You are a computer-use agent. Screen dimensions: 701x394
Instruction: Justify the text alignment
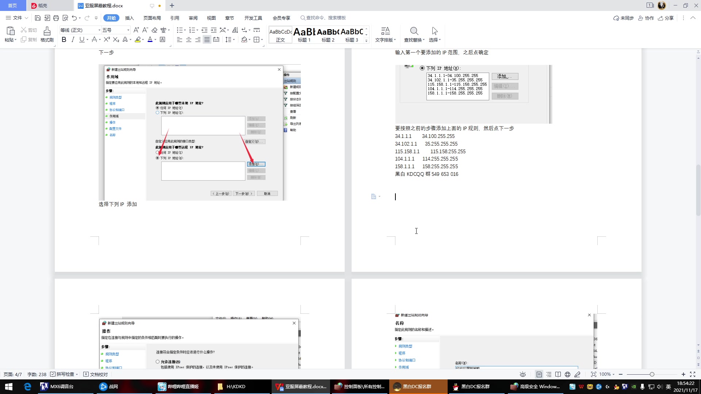point(207,39)
